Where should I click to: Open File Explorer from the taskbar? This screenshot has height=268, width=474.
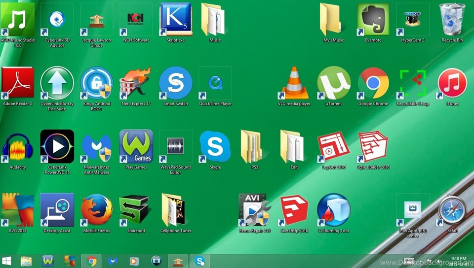click(26, 261)
